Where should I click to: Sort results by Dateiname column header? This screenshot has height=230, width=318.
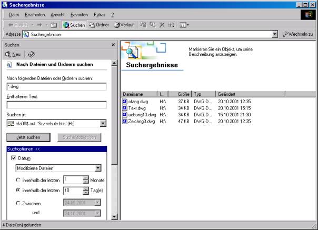point(140,94)
